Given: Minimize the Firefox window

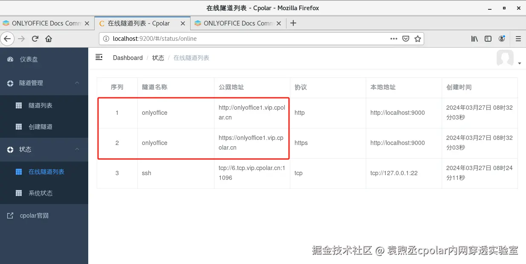Looking at the screenshot, I should click(x=490, y=8).
